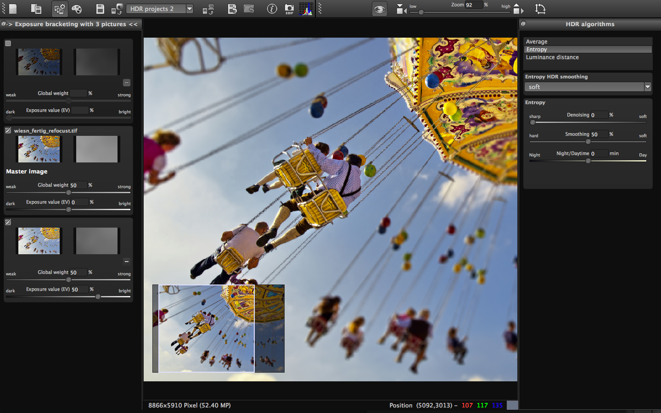
Task: Click the 'Master image' label
Action: tap(27, 172)
